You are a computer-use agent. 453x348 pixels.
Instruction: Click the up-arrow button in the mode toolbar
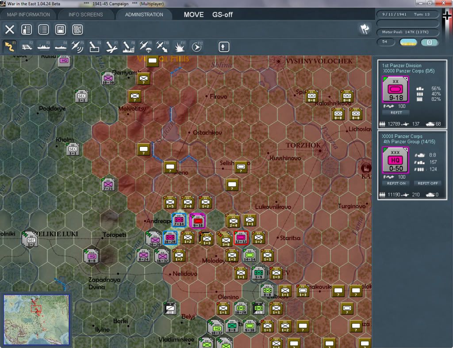tap(223, 47)
